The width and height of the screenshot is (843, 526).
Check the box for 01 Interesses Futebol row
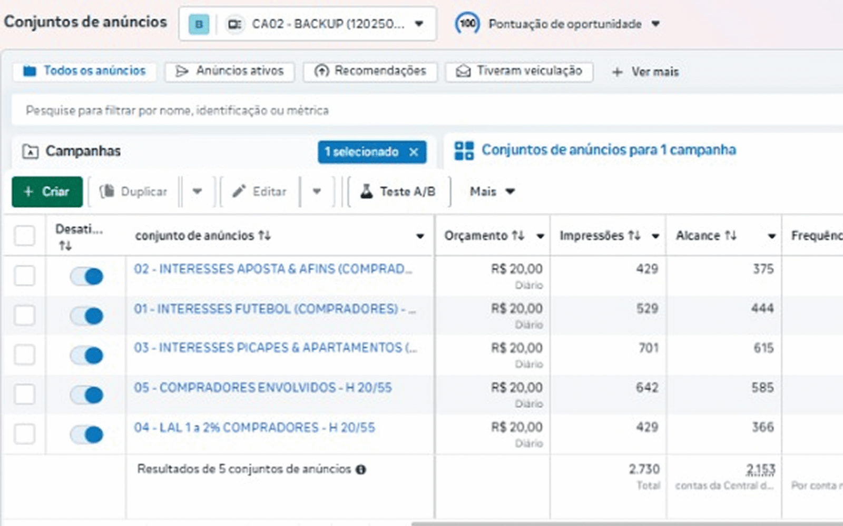click(x=25, y=316)
